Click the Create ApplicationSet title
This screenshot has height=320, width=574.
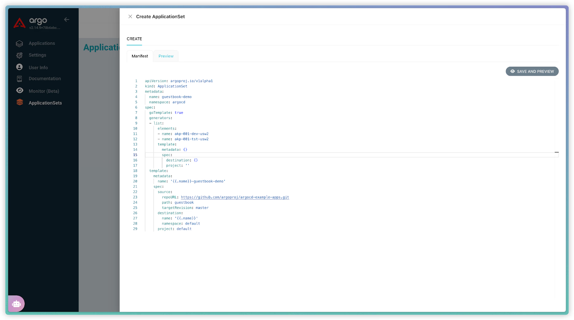[x=160, y=17]
